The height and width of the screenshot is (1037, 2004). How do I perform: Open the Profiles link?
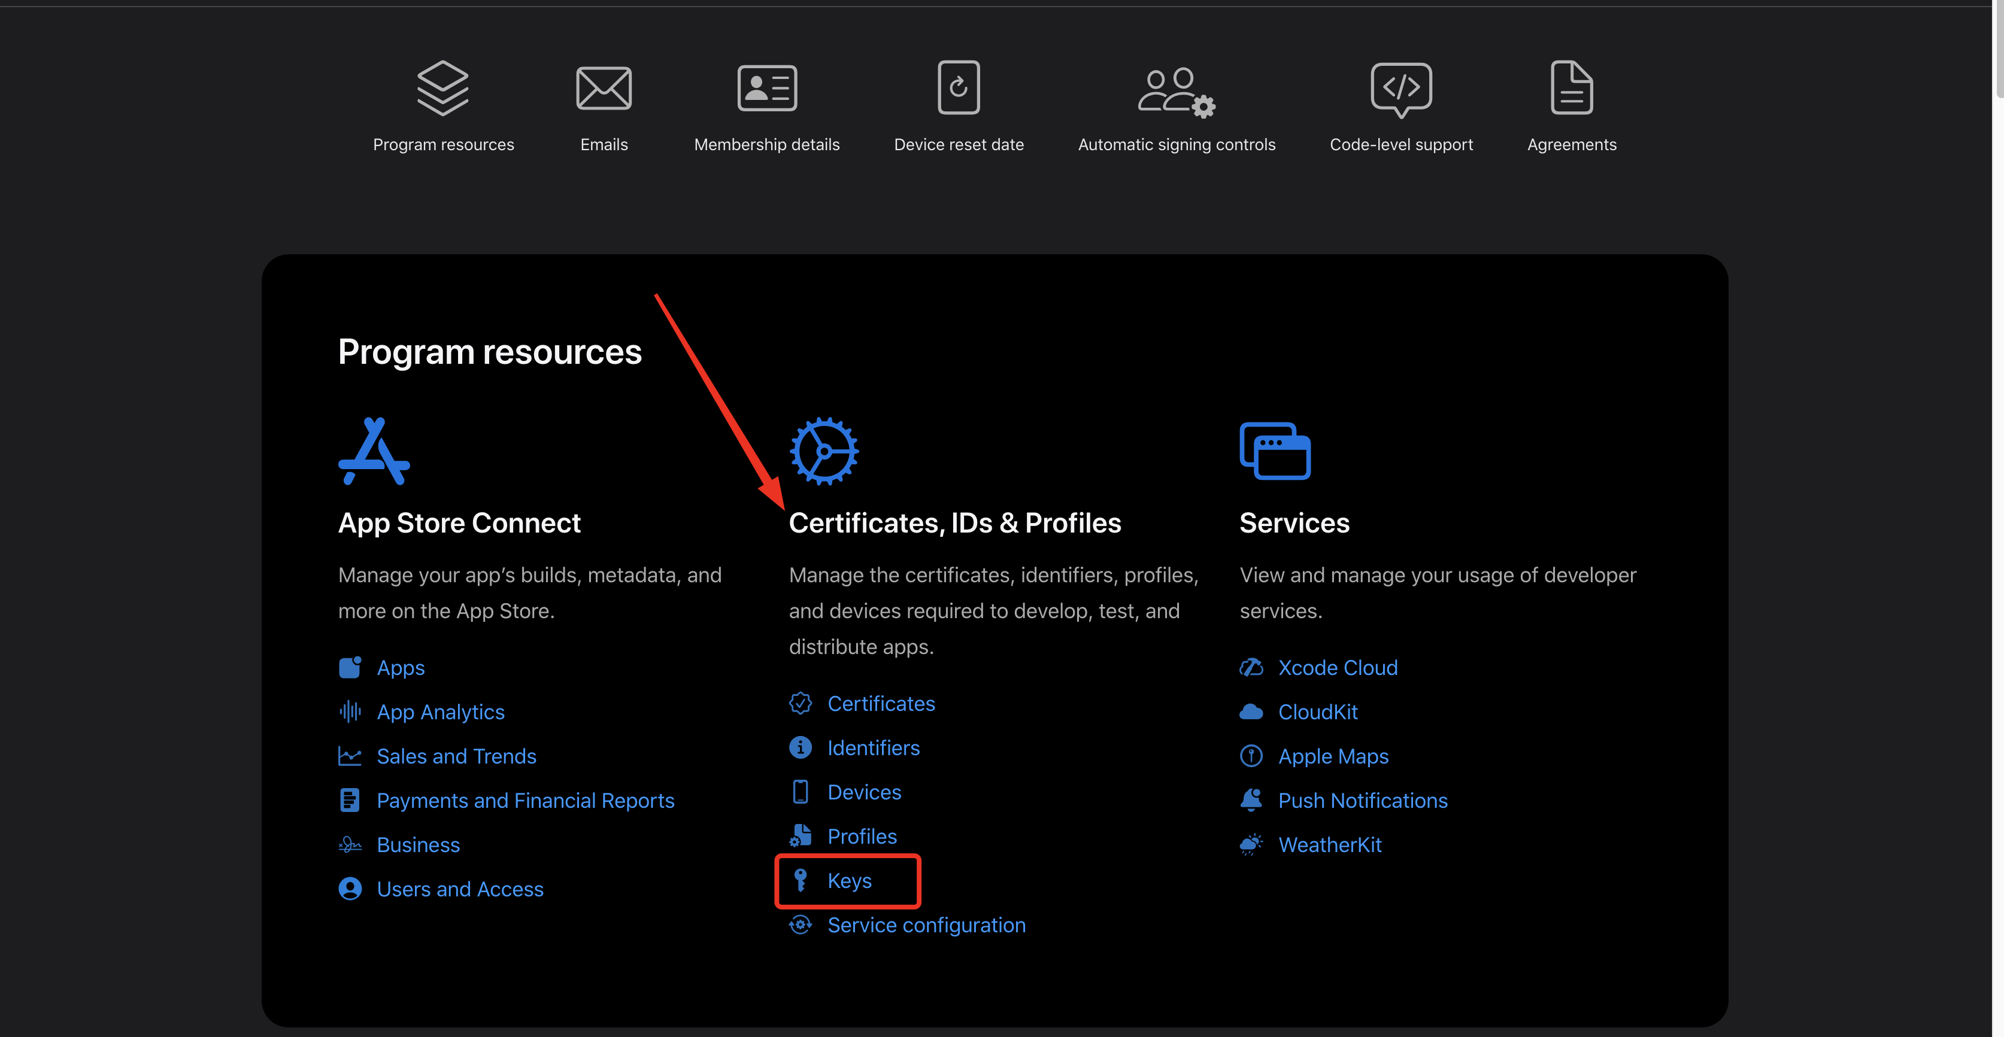pyautogui.click(x=862, y=836)
